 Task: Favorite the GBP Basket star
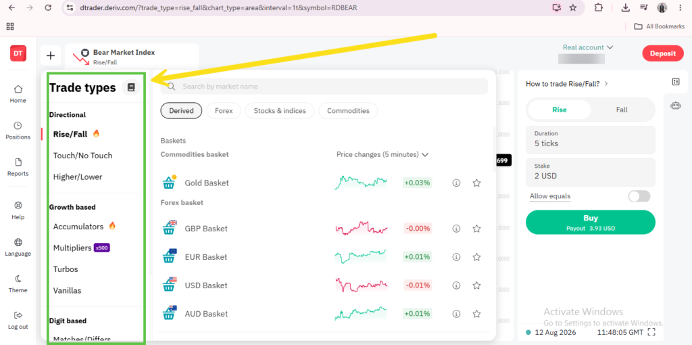[476, 229]
